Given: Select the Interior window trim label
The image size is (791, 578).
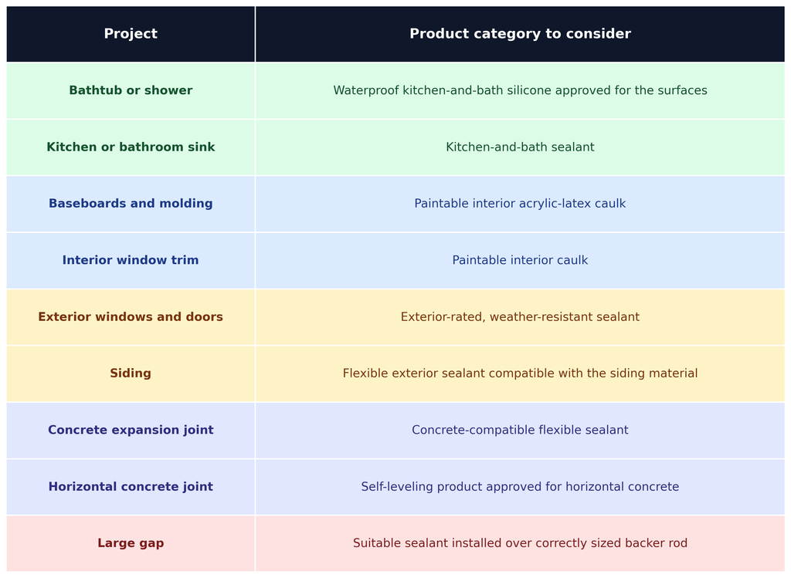Looking at the screenshot, I should [x=131, y=261].
